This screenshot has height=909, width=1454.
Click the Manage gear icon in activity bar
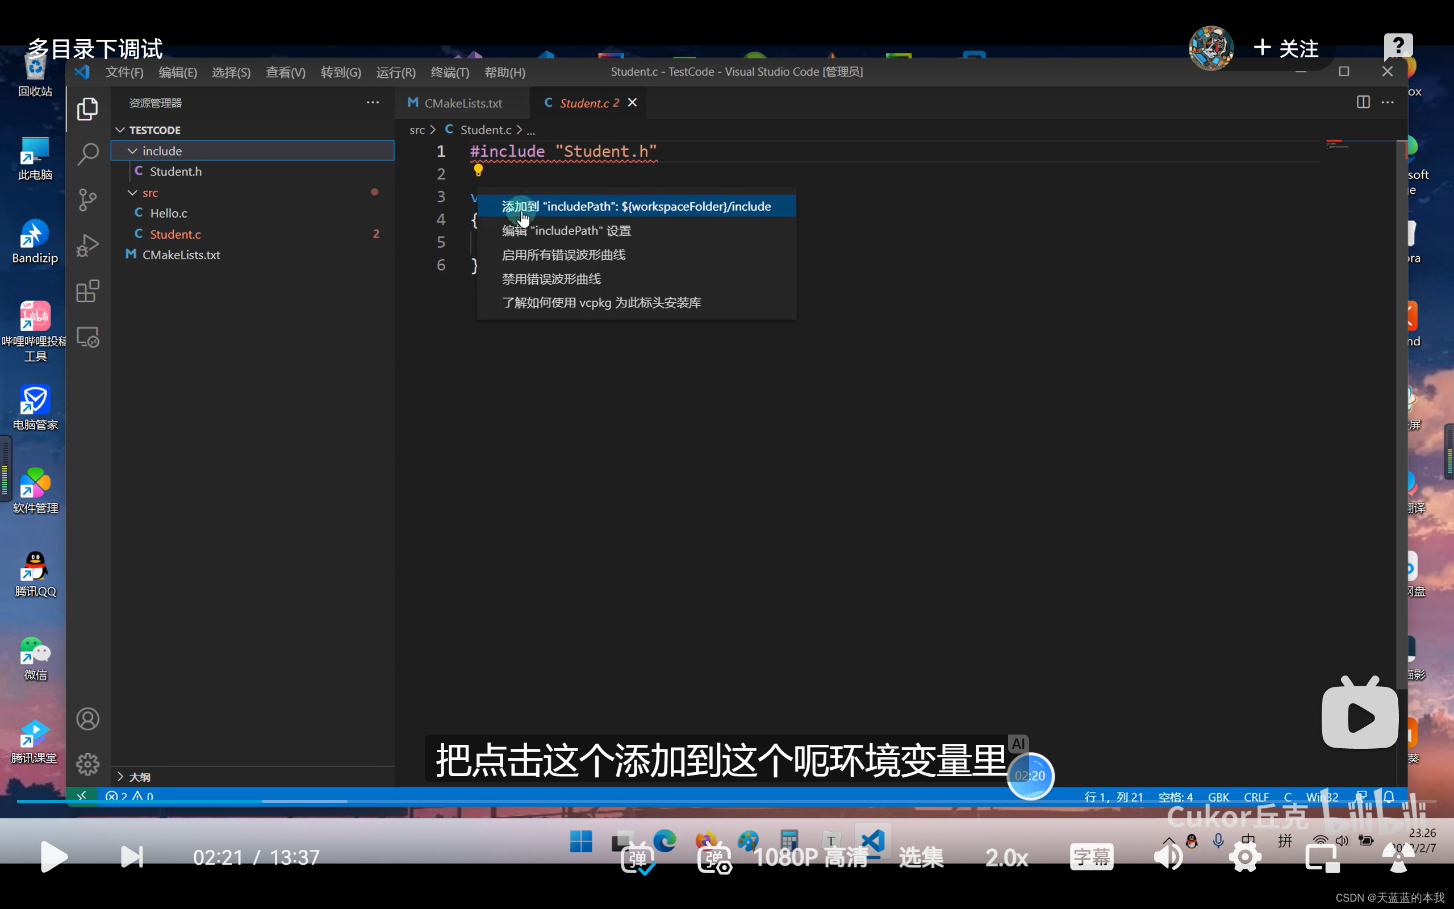[87, 764]
